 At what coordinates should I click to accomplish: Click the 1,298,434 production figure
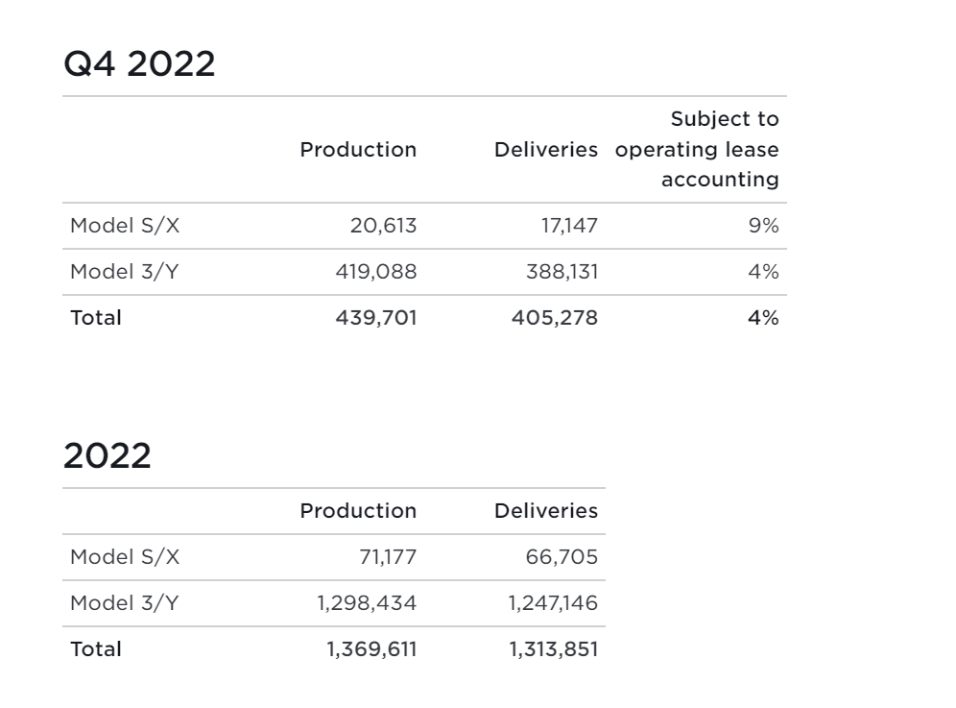[x=367, y=603]
